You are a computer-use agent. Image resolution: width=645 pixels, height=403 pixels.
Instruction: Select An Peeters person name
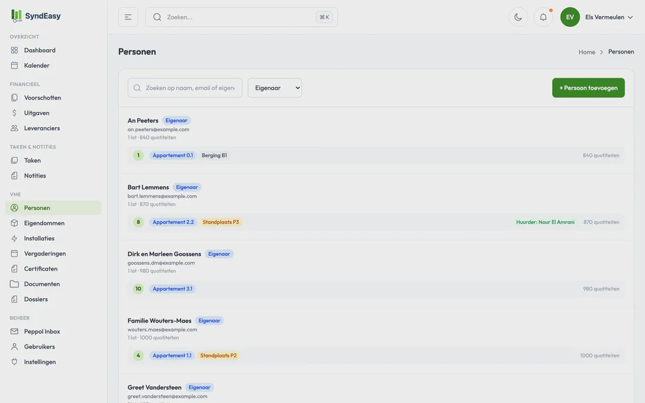(142, 120)
